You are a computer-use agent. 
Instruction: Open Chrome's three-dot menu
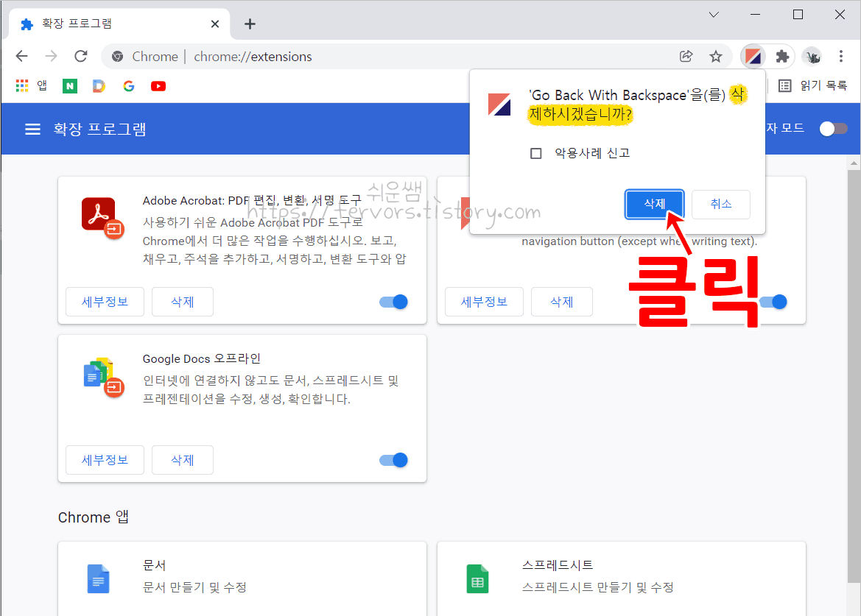tap(840, 56)
